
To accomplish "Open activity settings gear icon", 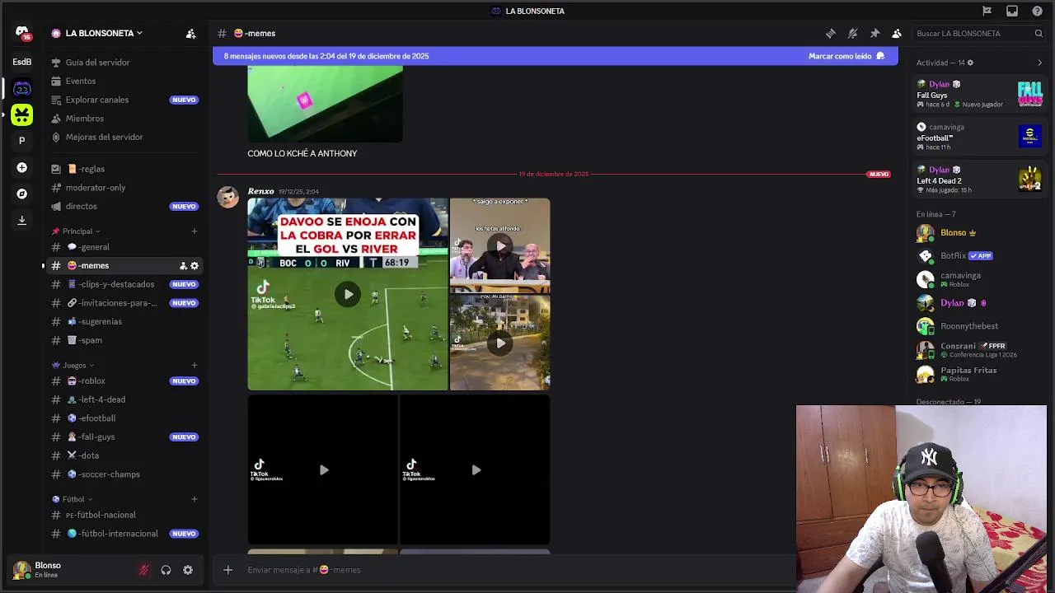I will coord(970,63).
